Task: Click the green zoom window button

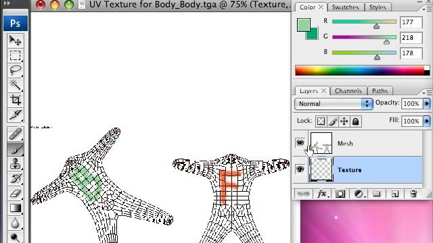Action: click(x=69, y=5)
